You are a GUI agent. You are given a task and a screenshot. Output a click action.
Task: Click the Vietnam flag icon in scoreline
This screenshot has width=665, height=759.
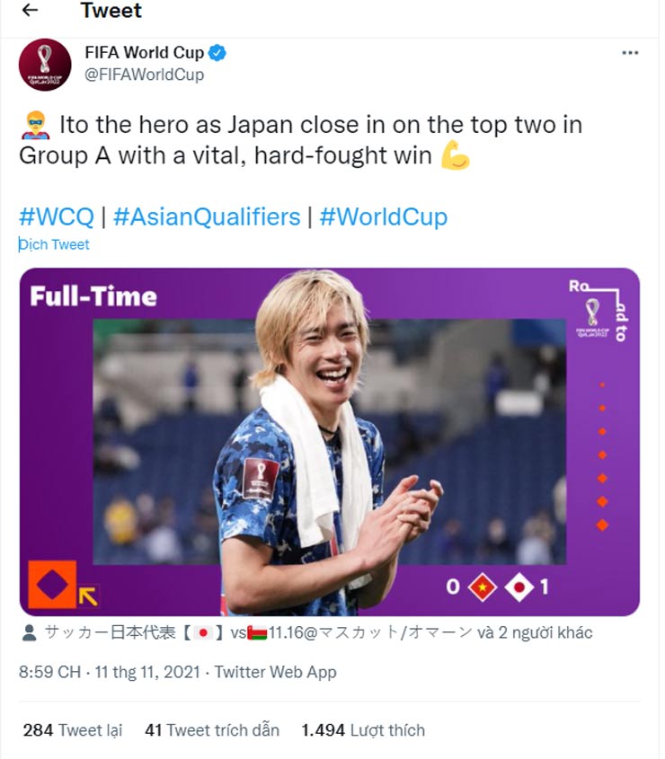pos(483,587)
